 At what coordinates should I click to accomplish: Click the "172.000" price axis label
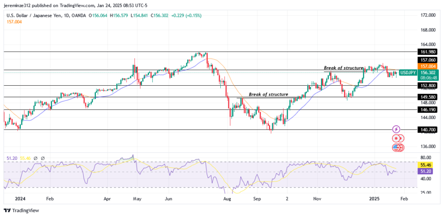428,15
